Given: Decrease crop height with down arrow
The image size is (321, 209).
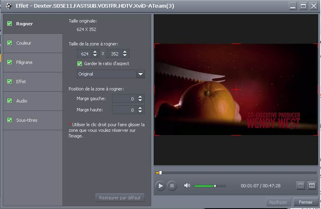Looking at the screenshot, I should coord(125,55).
